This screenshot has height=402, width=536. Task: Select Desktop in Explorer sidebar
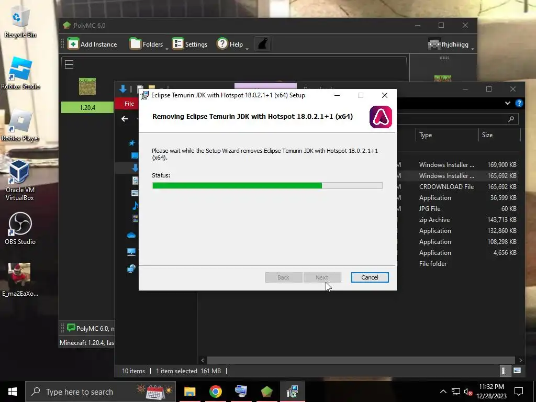click(135, 155)
